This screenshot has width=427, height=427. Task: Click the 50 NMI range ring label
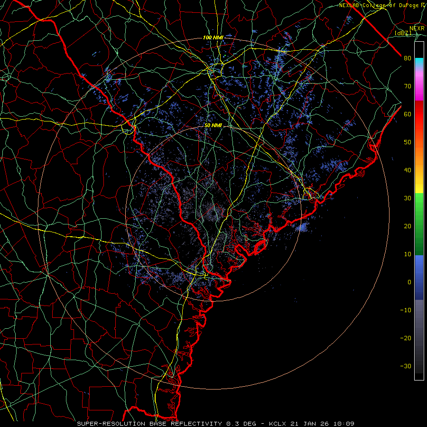(213, 126)
